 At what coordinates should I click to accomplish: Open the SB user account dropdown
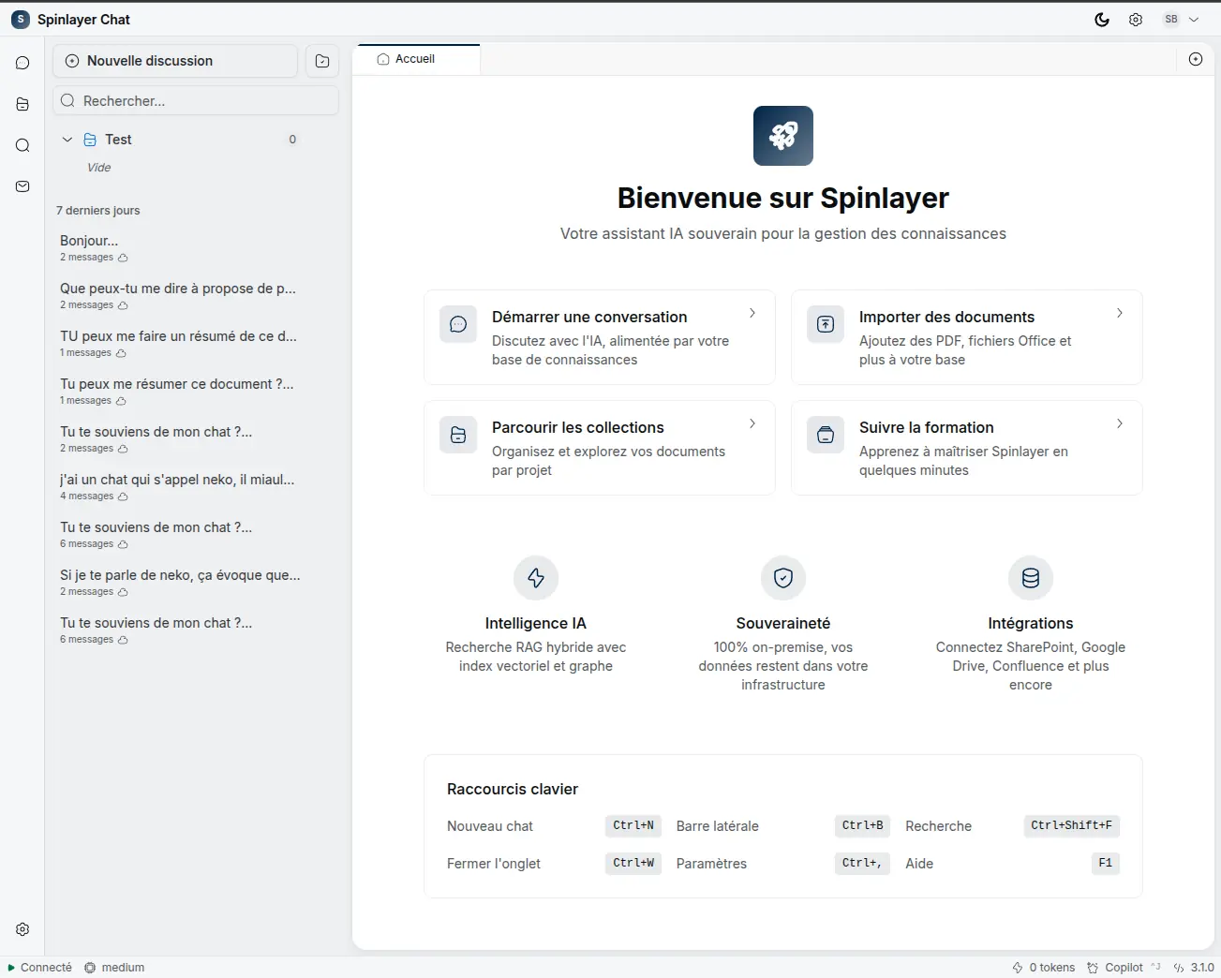1181,20
